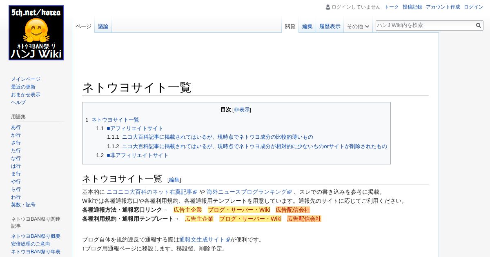
Task: Click 広告主企業 in 通報用テンプレート row
Action: pos(199,219)
